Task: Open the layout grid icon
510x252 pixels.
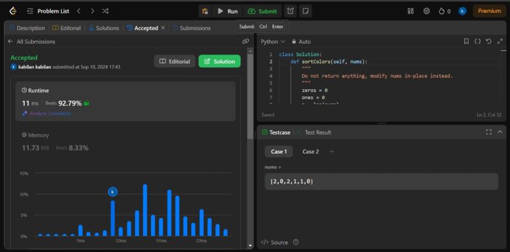Action: [411, 11]
